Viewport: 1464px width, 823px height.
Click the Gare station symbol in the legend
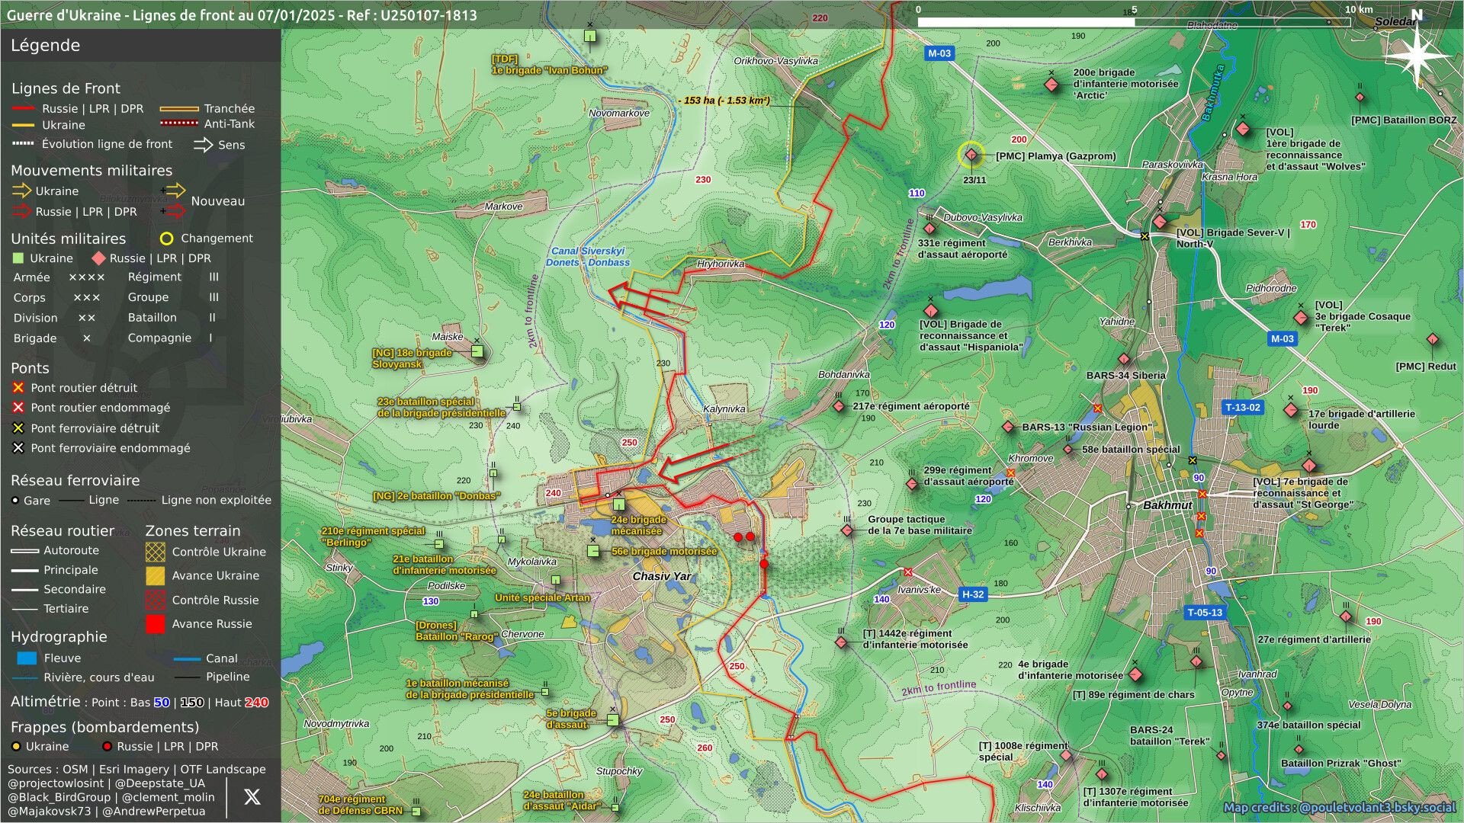coord(15,501)
